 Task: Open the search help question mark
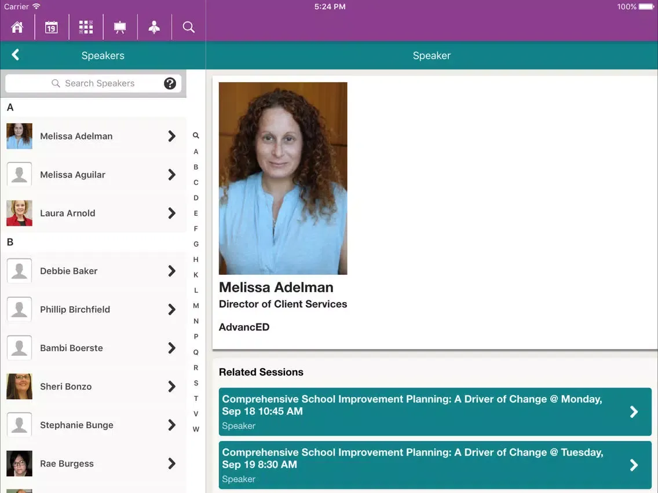coord(170,83)
